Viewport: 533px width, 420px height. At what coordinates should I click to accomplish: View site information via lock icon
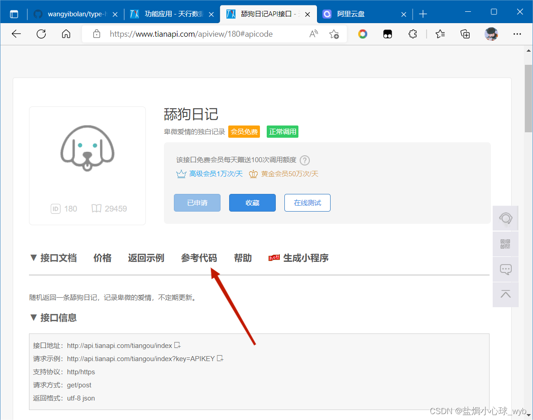[96, 34]
